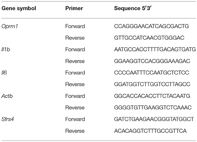Click sequence ACACAGGTCTTTGCCGTTCA
This screenshot has height=142, width=197.
pos(150,131)
